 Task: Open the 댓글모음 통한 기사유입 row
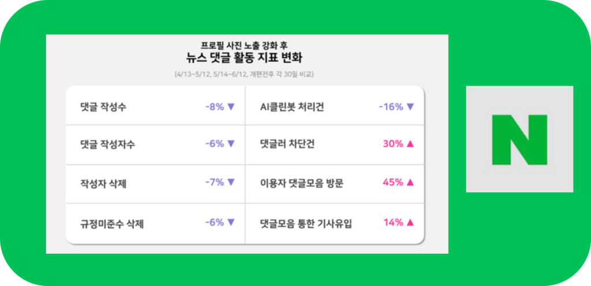tap(306, 223)
